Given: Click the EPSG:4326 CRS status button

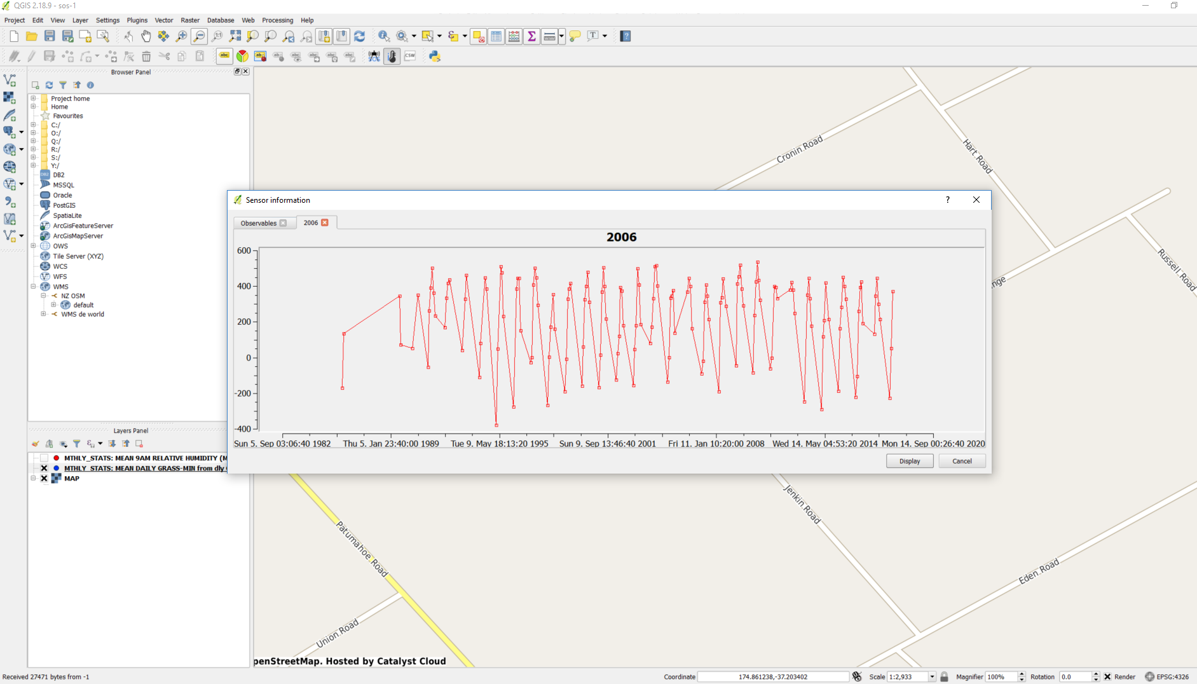Looking at the screenshot, I should coord(1167,677).
